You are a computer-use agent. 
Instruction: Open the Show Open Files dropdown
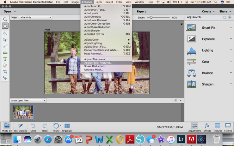pyautogui.click(x=28, y=101)
